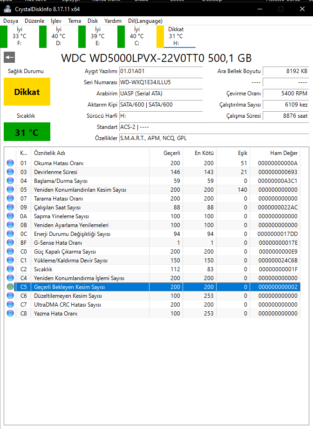Click Ara Bellek Boyutu value 8192 KB
This screenshot has height=429, width=313.
click(x=286, y=71)
